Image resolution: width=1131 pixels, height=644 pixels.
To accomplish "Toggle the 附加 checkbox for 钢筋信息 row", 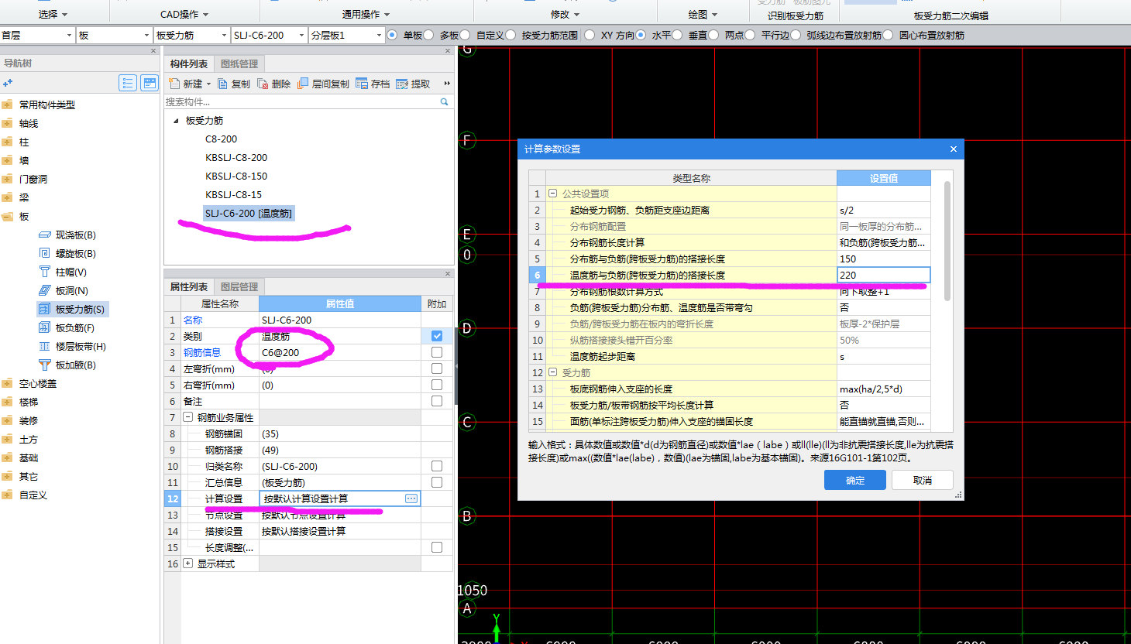I will coord(437,352).
